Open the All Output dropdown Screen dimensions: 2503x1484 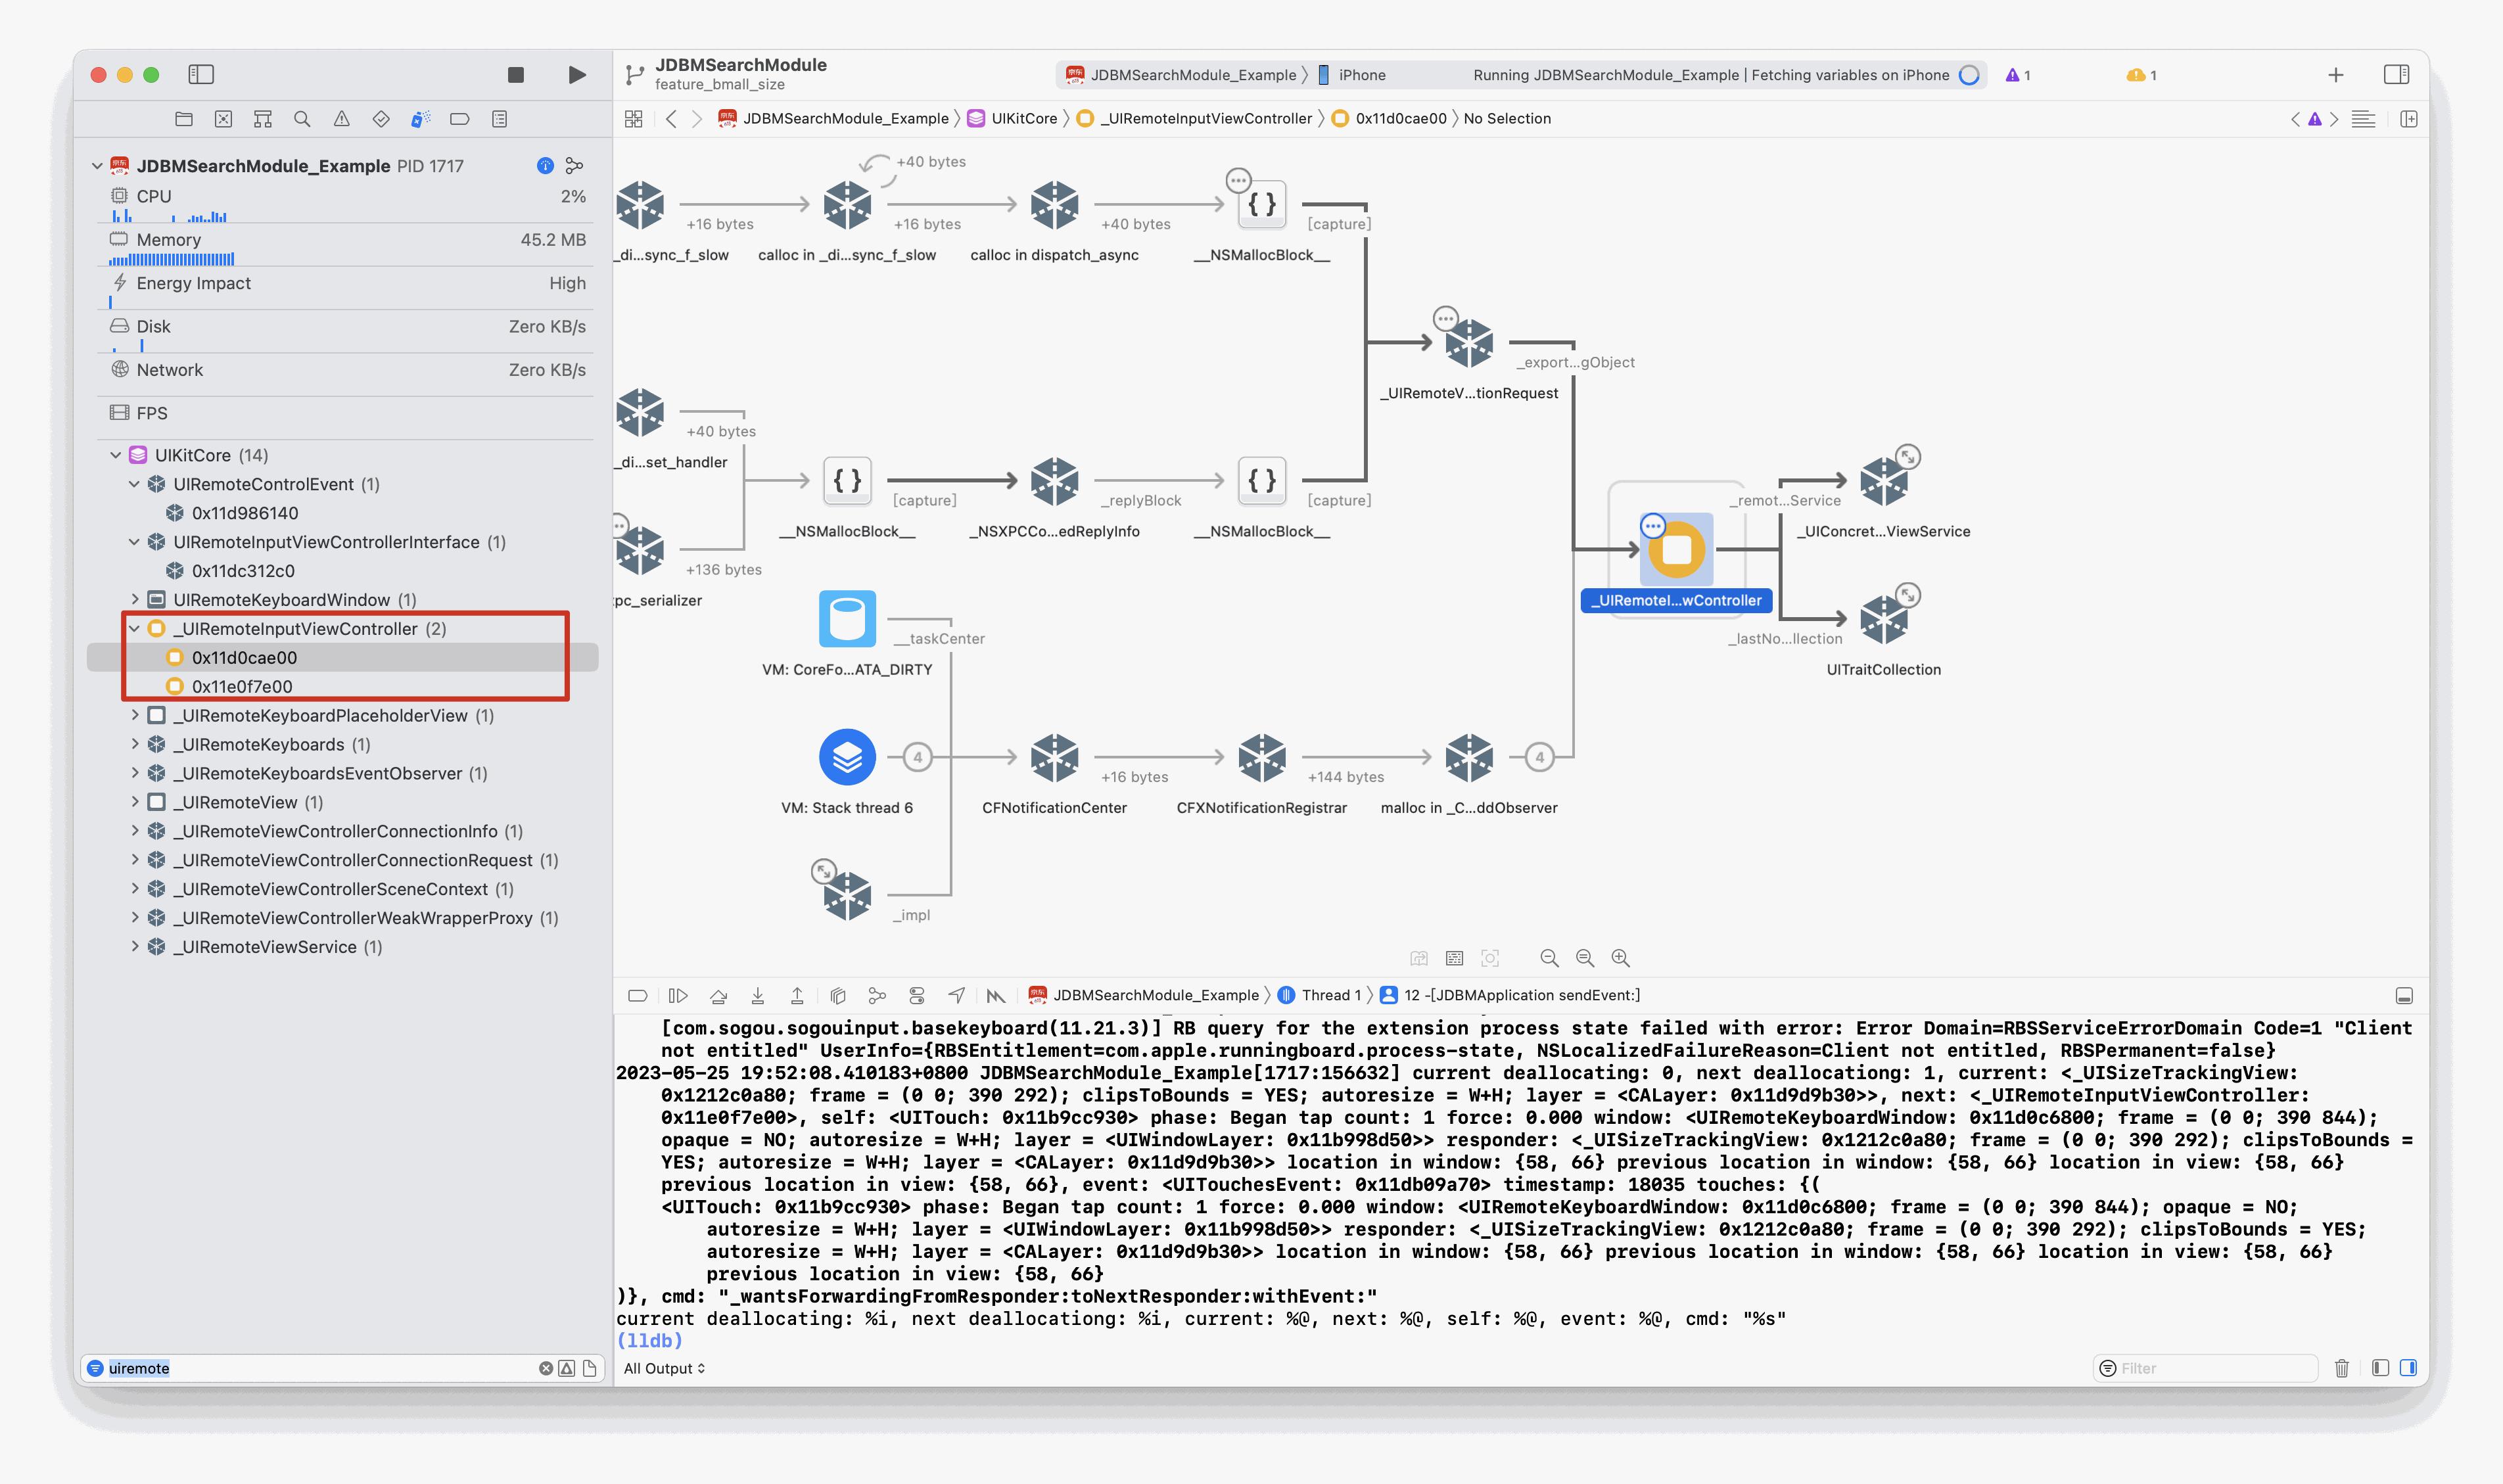coord(664,1368)
